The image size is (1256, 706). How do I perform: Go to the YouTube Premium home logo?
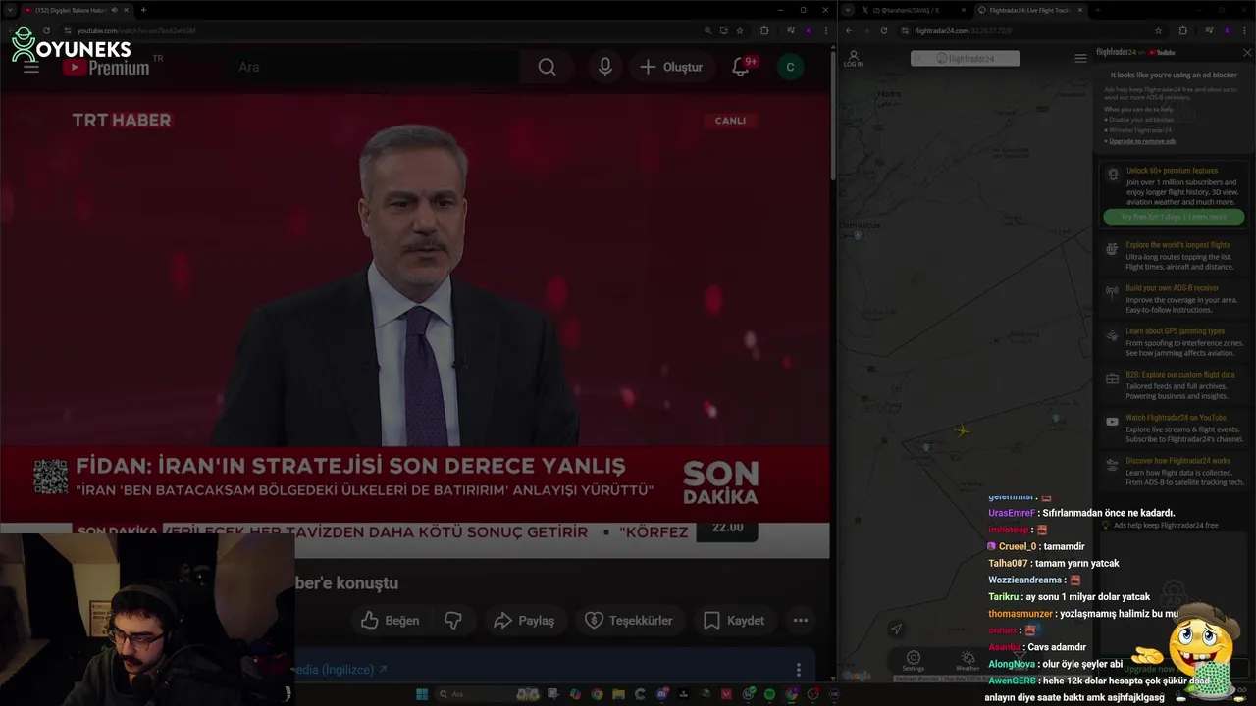pos(106,67)
